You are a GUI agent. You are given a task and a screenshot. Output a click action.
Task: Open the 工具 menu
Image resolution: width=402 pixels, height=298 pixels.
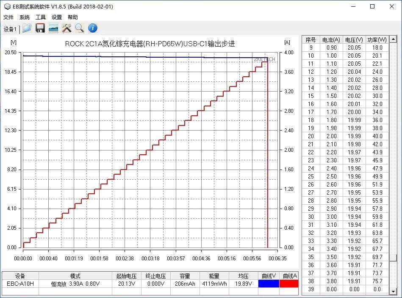(41, 17)
